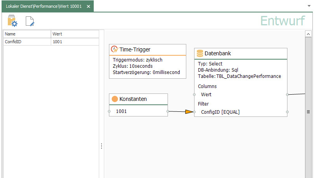Click DB-Anbindung: Sql line
314x178 pixels.
click(218, 70)
